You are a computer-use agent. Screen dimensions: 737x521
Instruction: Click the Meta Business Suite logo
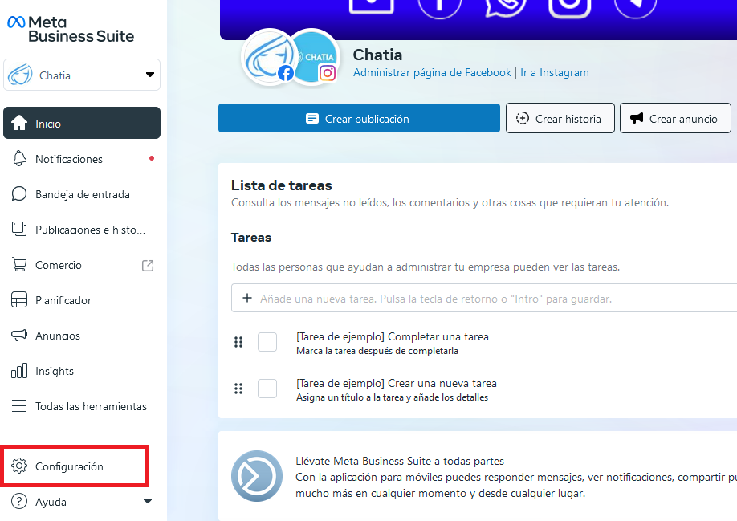click(x=71, y=29)
